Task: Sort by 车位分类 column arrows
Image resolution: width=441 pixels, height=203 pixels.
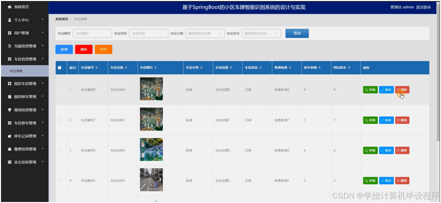Action: [201, 68]
